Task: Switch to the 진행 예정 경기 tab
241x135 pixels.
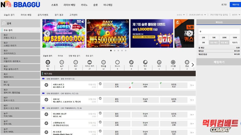Action: coord(74,56)
